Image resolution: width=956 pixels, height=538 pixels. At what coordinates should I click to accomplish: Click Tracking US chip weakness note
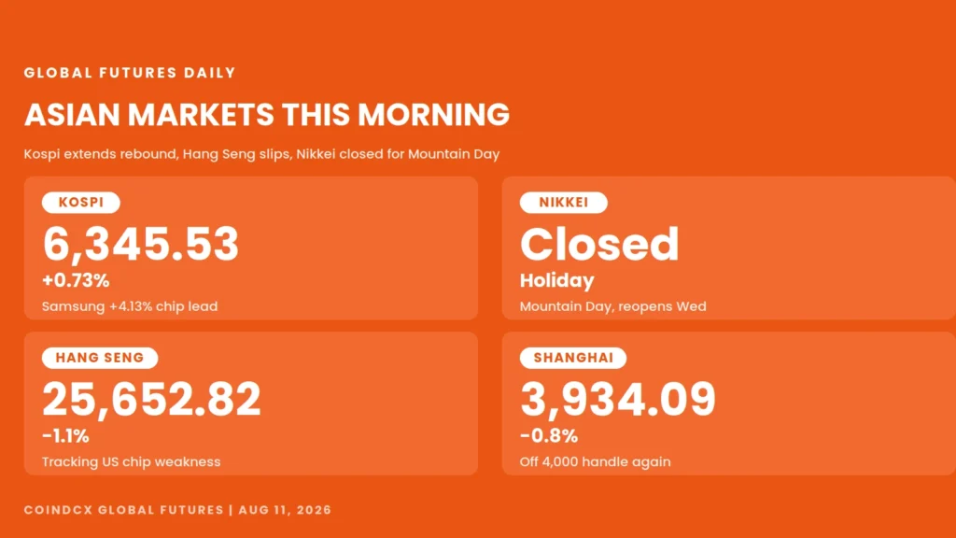point(131,461)
